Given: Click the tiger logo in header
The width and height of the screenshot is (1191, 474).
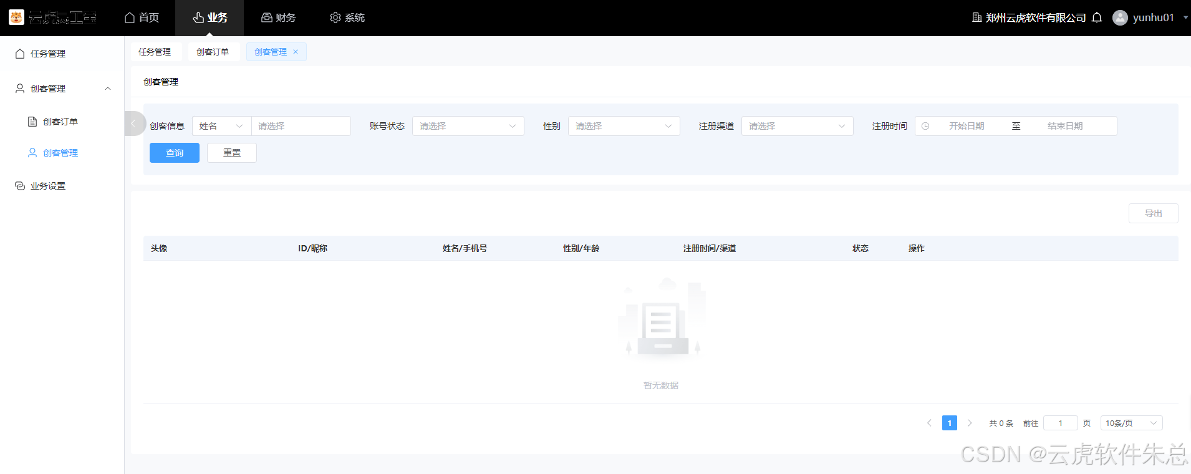Looking at the screenshot, I should point(16,17).
